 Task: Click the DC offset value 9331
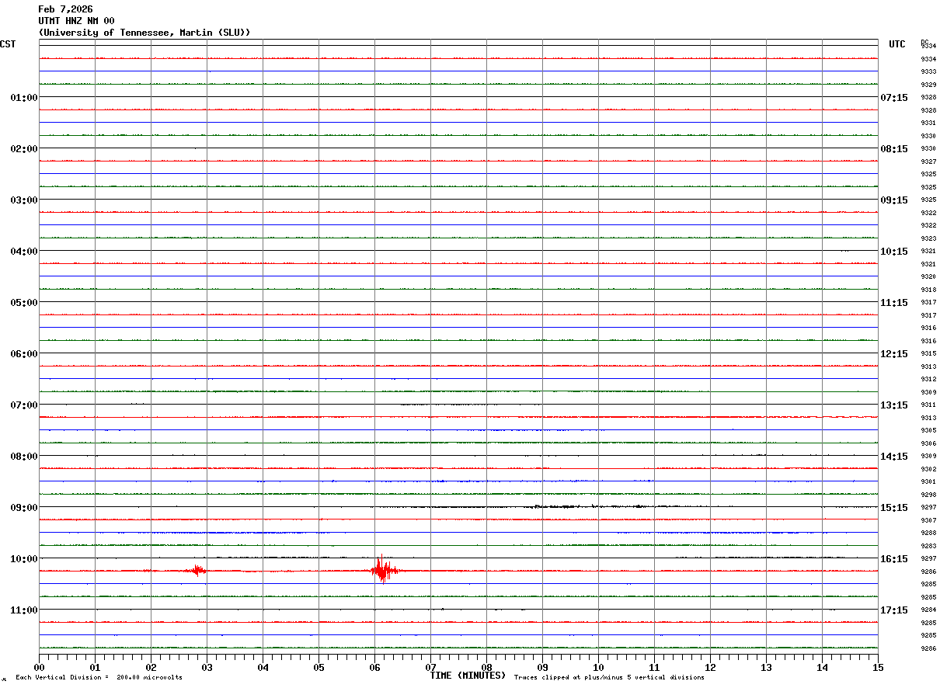coord(928,123)
